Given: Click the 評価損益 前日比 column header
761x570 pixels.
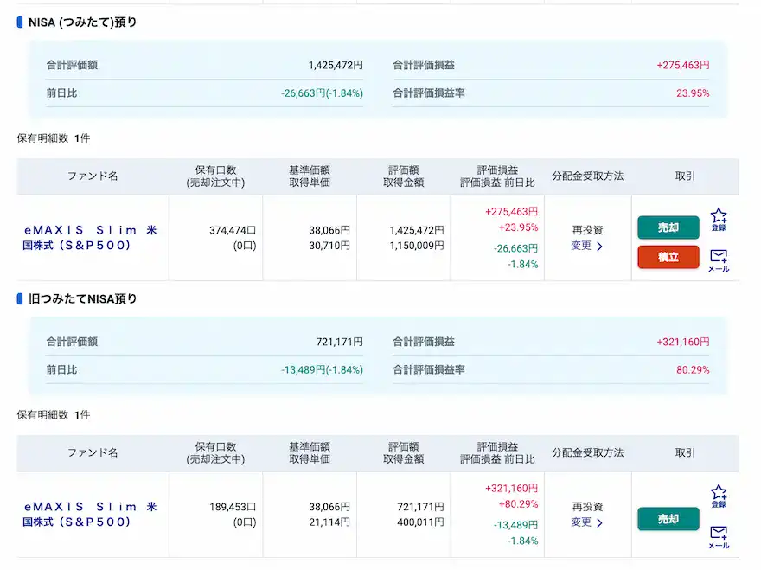Looking at the screenshot, I should pos(496,176).
